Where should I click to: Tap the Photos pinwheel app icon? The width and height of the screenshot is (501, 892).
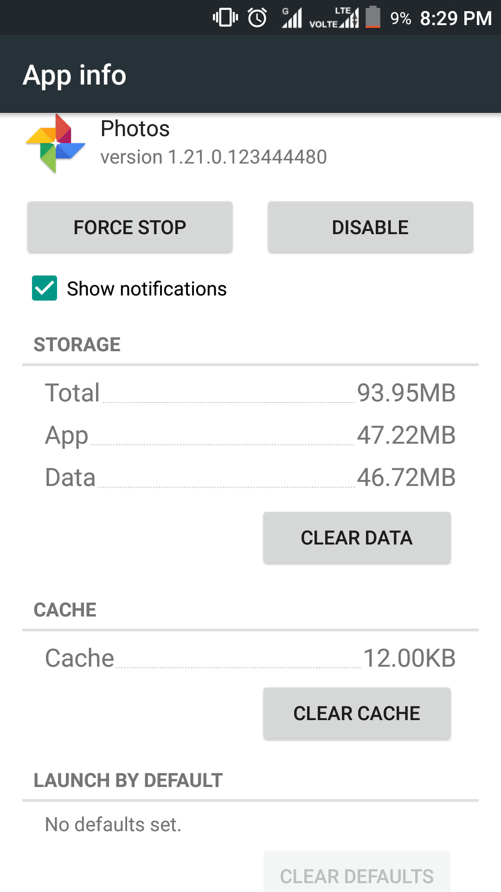tap(56, 144)
